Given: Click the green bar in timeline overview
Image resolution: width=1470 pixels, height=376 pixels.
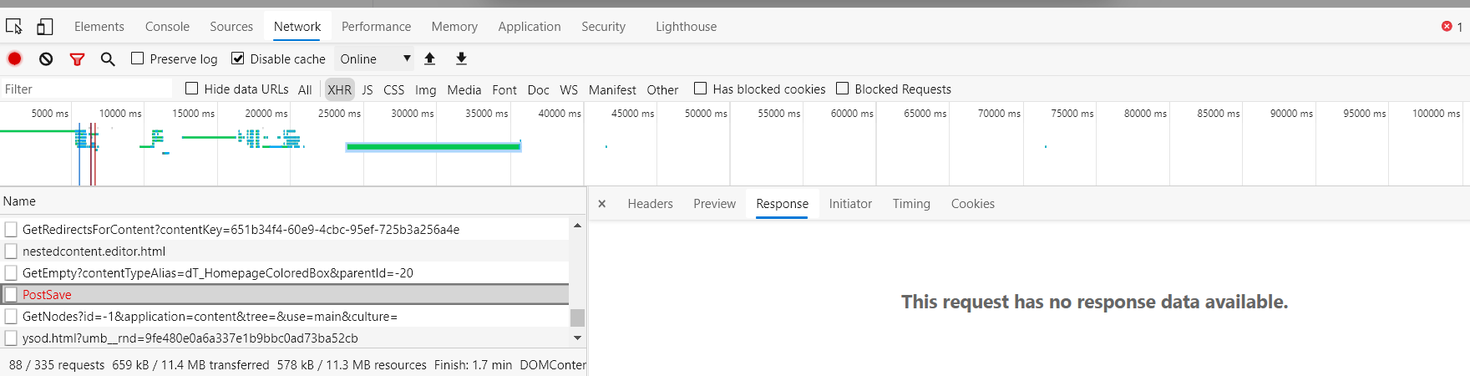Looking at the screenshot, I should pos(433,146).
